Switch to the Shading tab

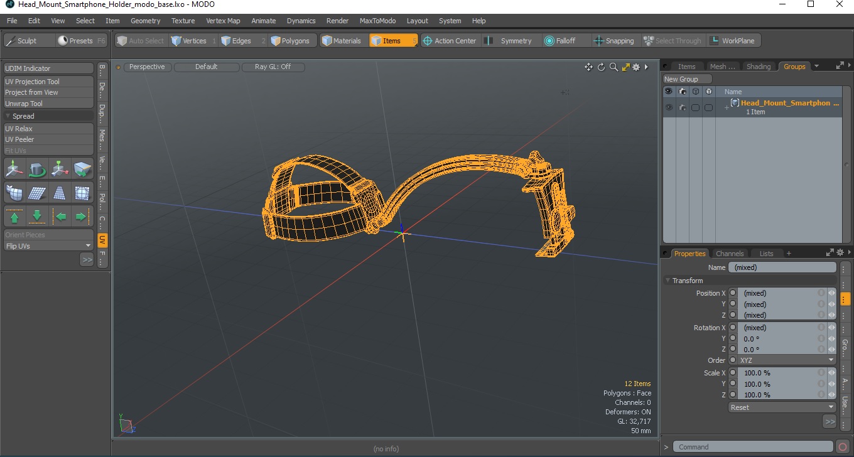[759, 67]
